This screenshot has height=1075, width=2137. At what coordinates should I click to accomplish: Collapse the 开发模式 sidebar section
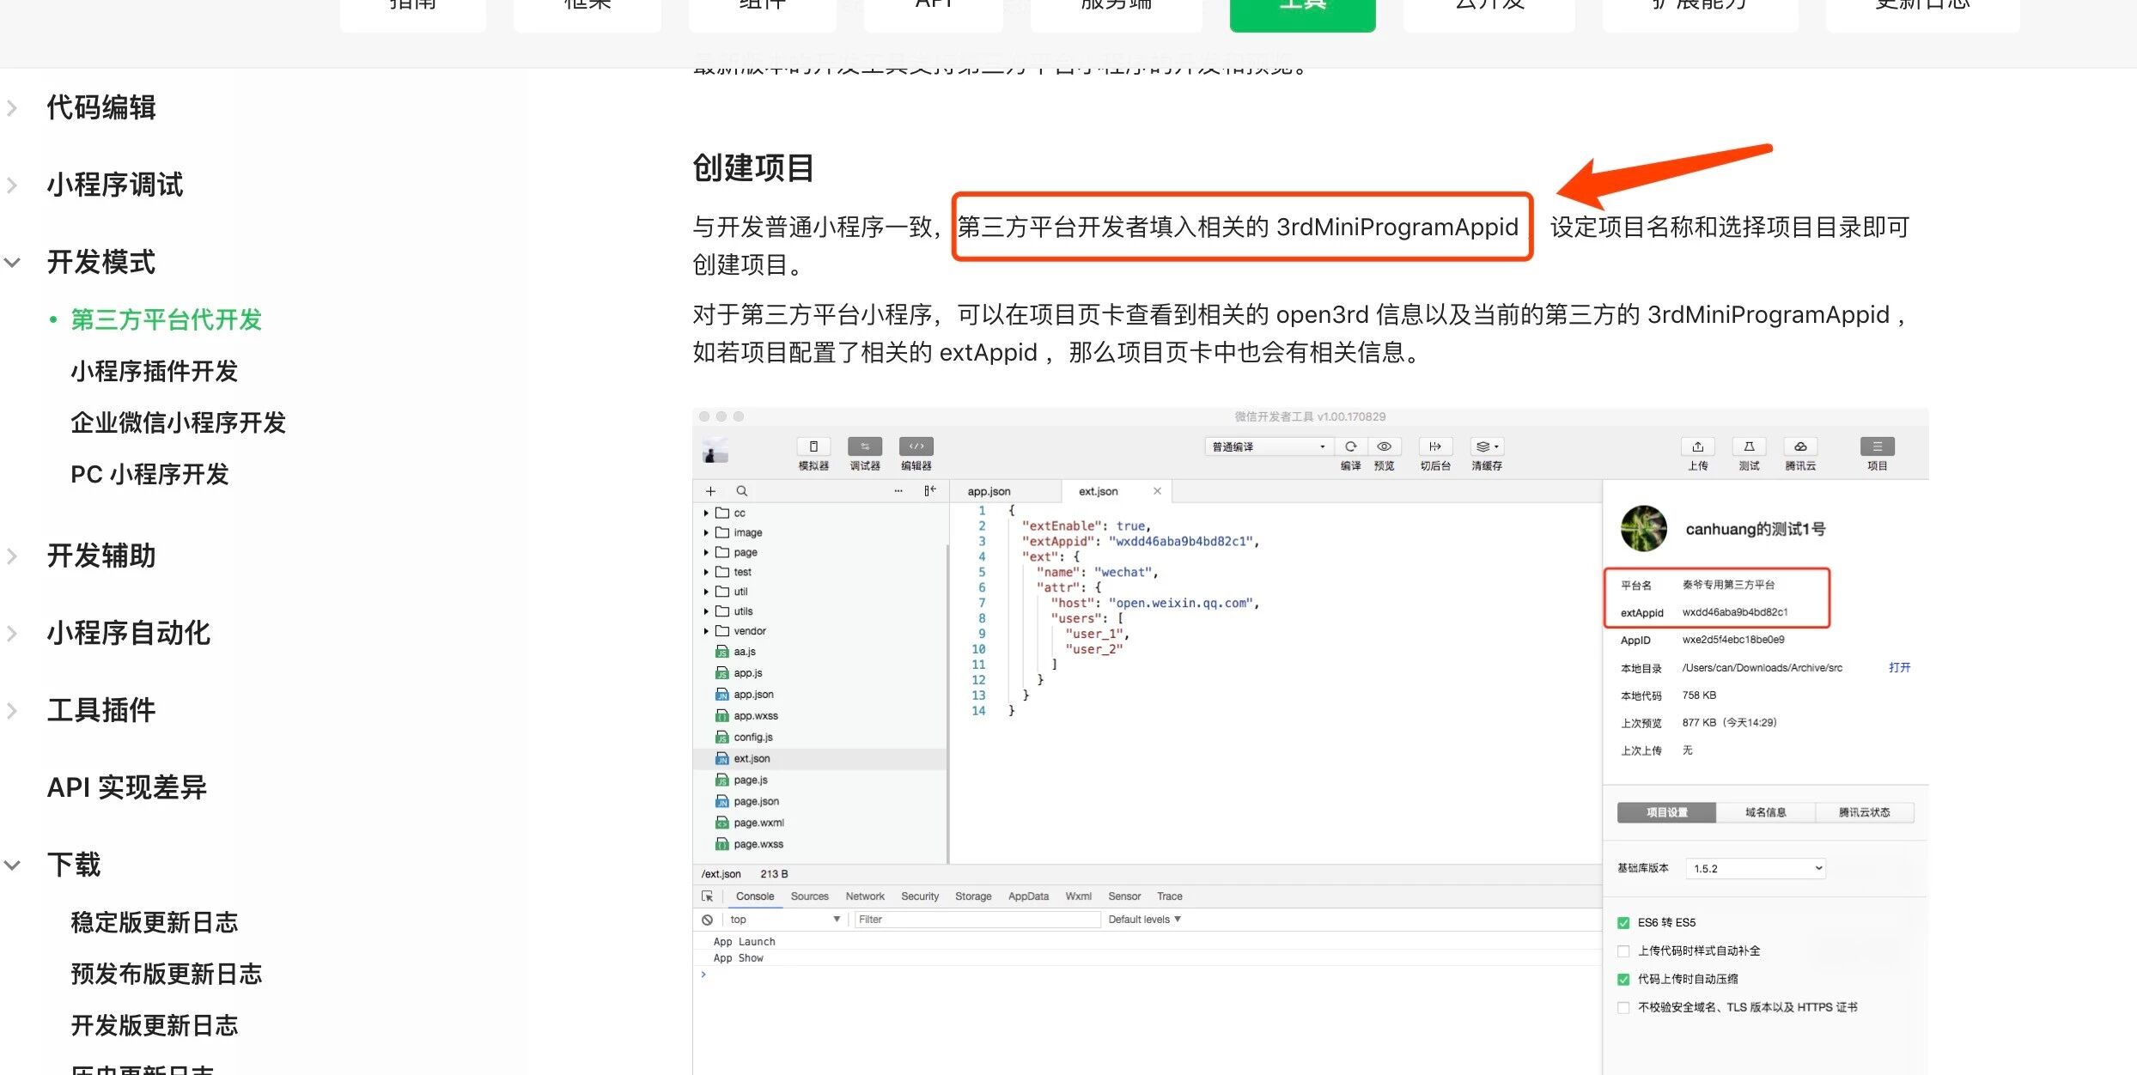point(101,263)
